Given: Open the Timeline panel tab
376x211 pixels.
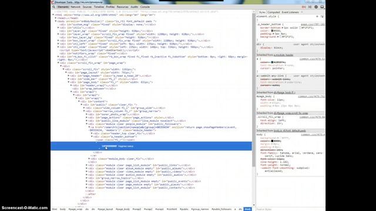Looking at the screenshot, I should 99,7.
